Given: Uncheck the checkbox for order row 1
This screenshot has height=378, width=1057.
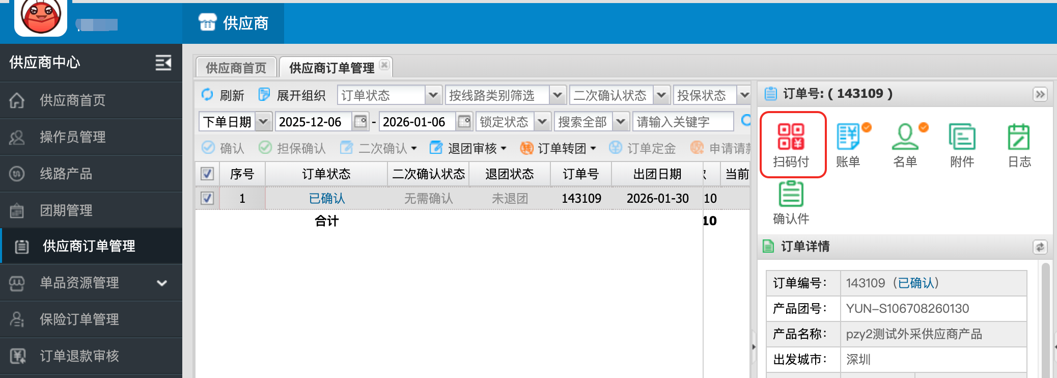Looking at the screenshot, I should pyautogui.click(x=207, y=198).
